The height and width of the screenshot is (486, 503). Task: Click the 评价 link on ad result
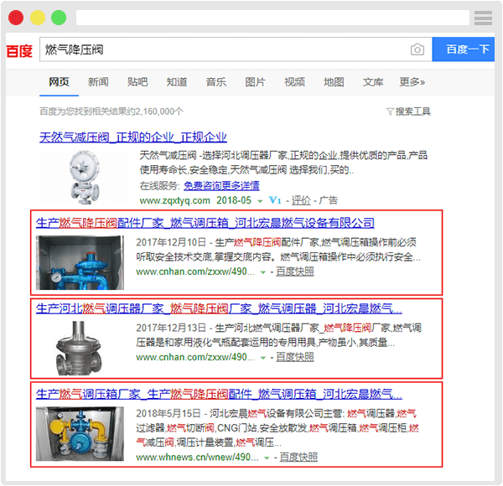[301, 201]
